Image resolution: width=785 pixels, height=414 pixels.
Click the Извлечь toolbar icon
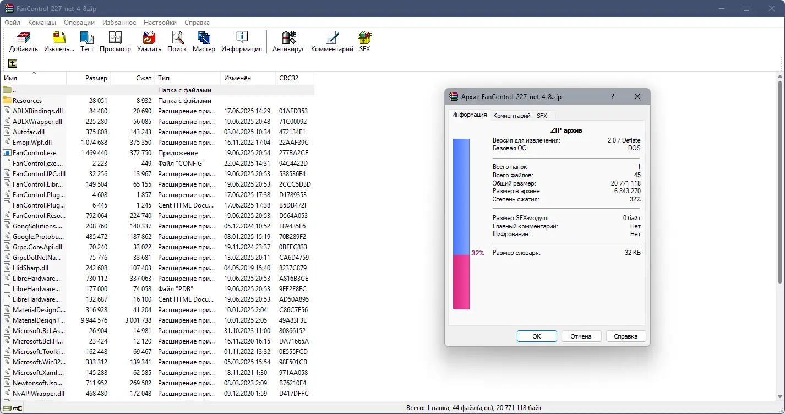click(x=59, y=42)
